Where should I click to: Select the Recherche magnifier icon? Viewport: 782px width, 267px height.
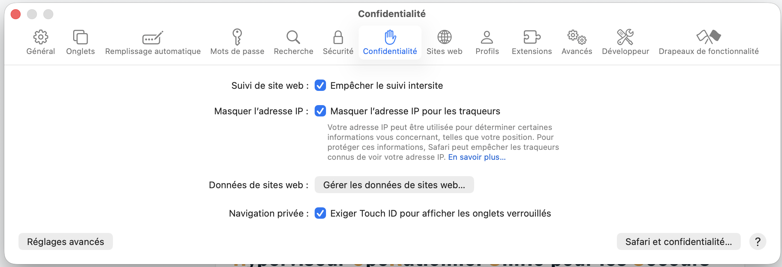tap(293, 37)
